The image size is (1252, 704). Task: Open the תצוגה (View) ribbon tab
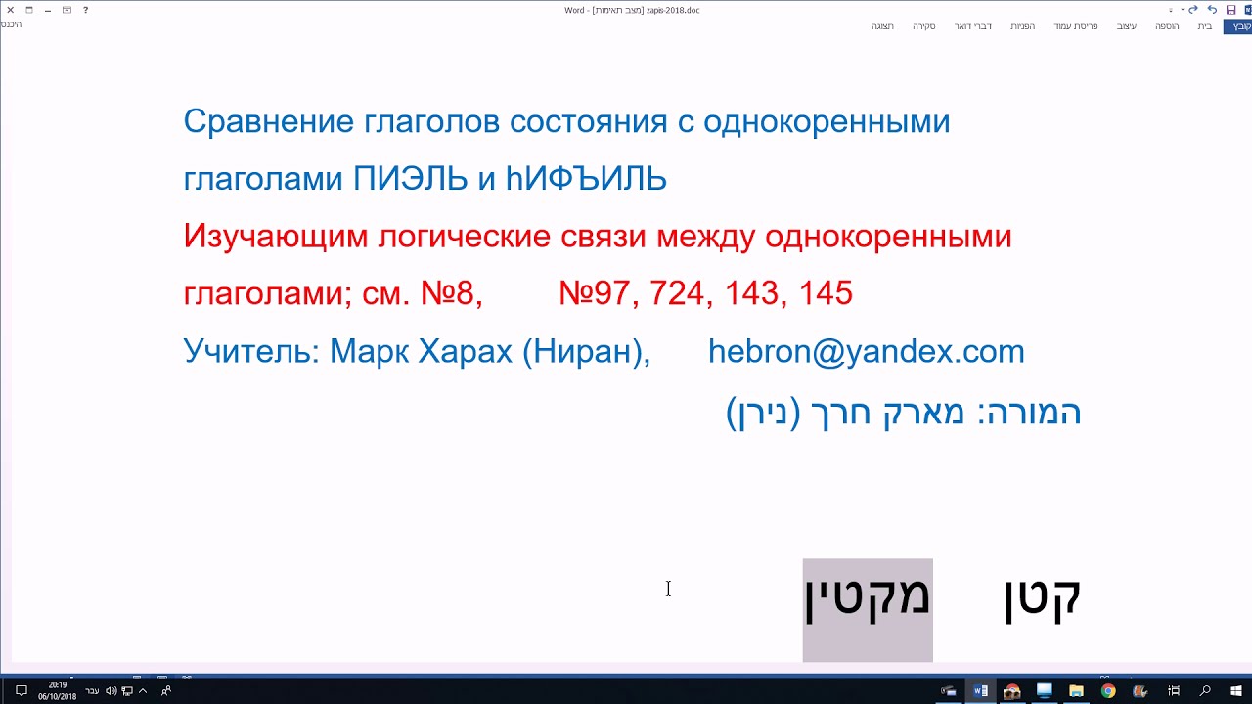(882, 26)
